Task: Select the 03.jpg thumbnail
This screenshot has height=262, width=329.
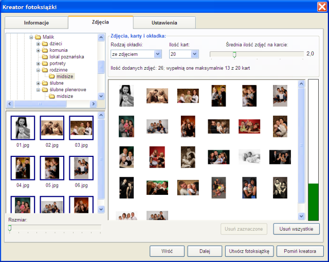Action: pyautogui.click(x=81, y=128)
